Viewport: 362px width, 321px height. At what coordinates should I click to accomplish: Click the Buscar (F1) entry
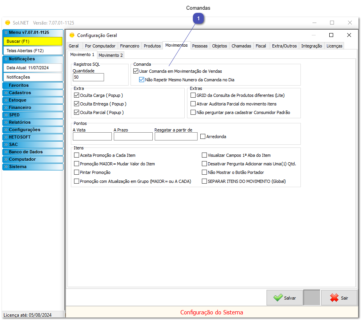(33, 41)
